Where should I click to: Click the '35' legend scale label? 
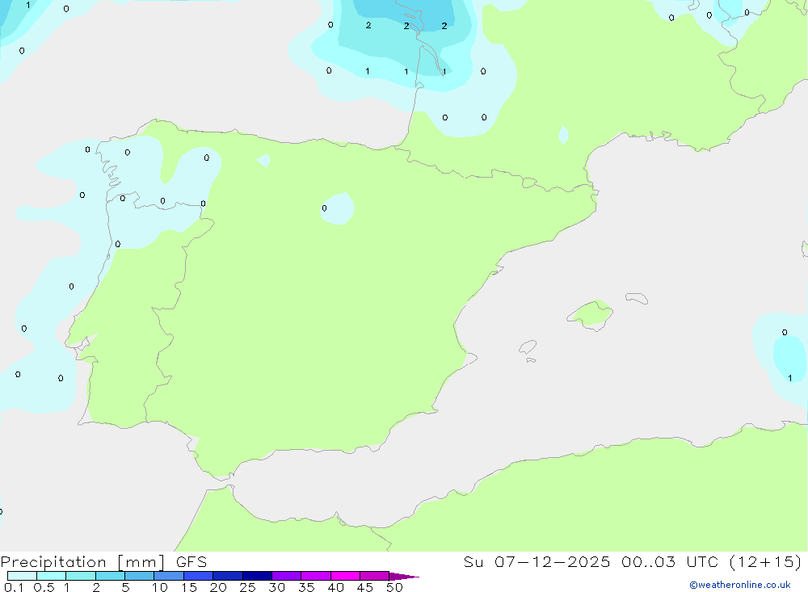(306, 587)
